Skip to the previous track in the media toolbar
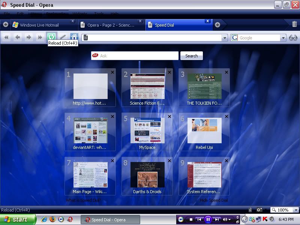Viewport: 300px width, 225px height. [x=199, y=219]
